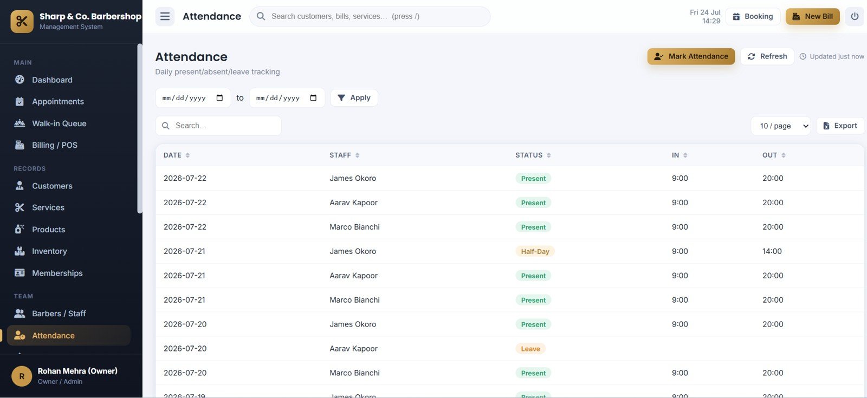Click the New Bill button
This screenshot has width=867, height=398.
[813, 16]
